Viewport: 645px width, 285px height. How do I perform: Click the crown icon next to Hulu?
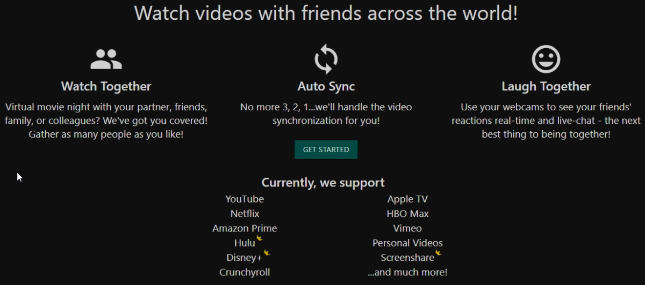(259, 237)
